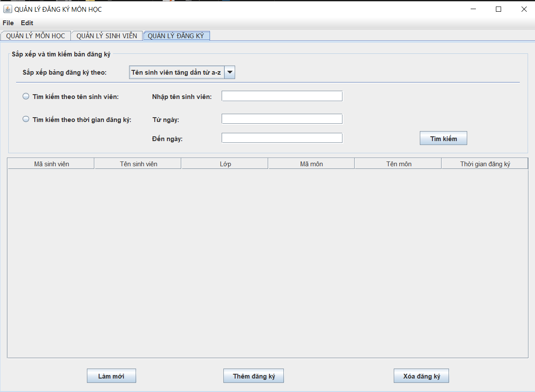Click the Thêm đăng ký button
The image size is (535, 392).
[254, 376]
